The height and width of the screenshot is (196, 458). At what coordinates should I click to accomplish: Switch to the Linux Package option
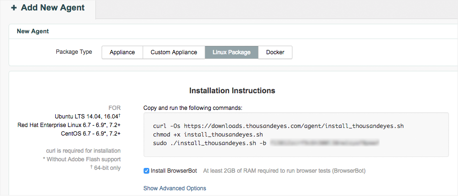[231, 52]
